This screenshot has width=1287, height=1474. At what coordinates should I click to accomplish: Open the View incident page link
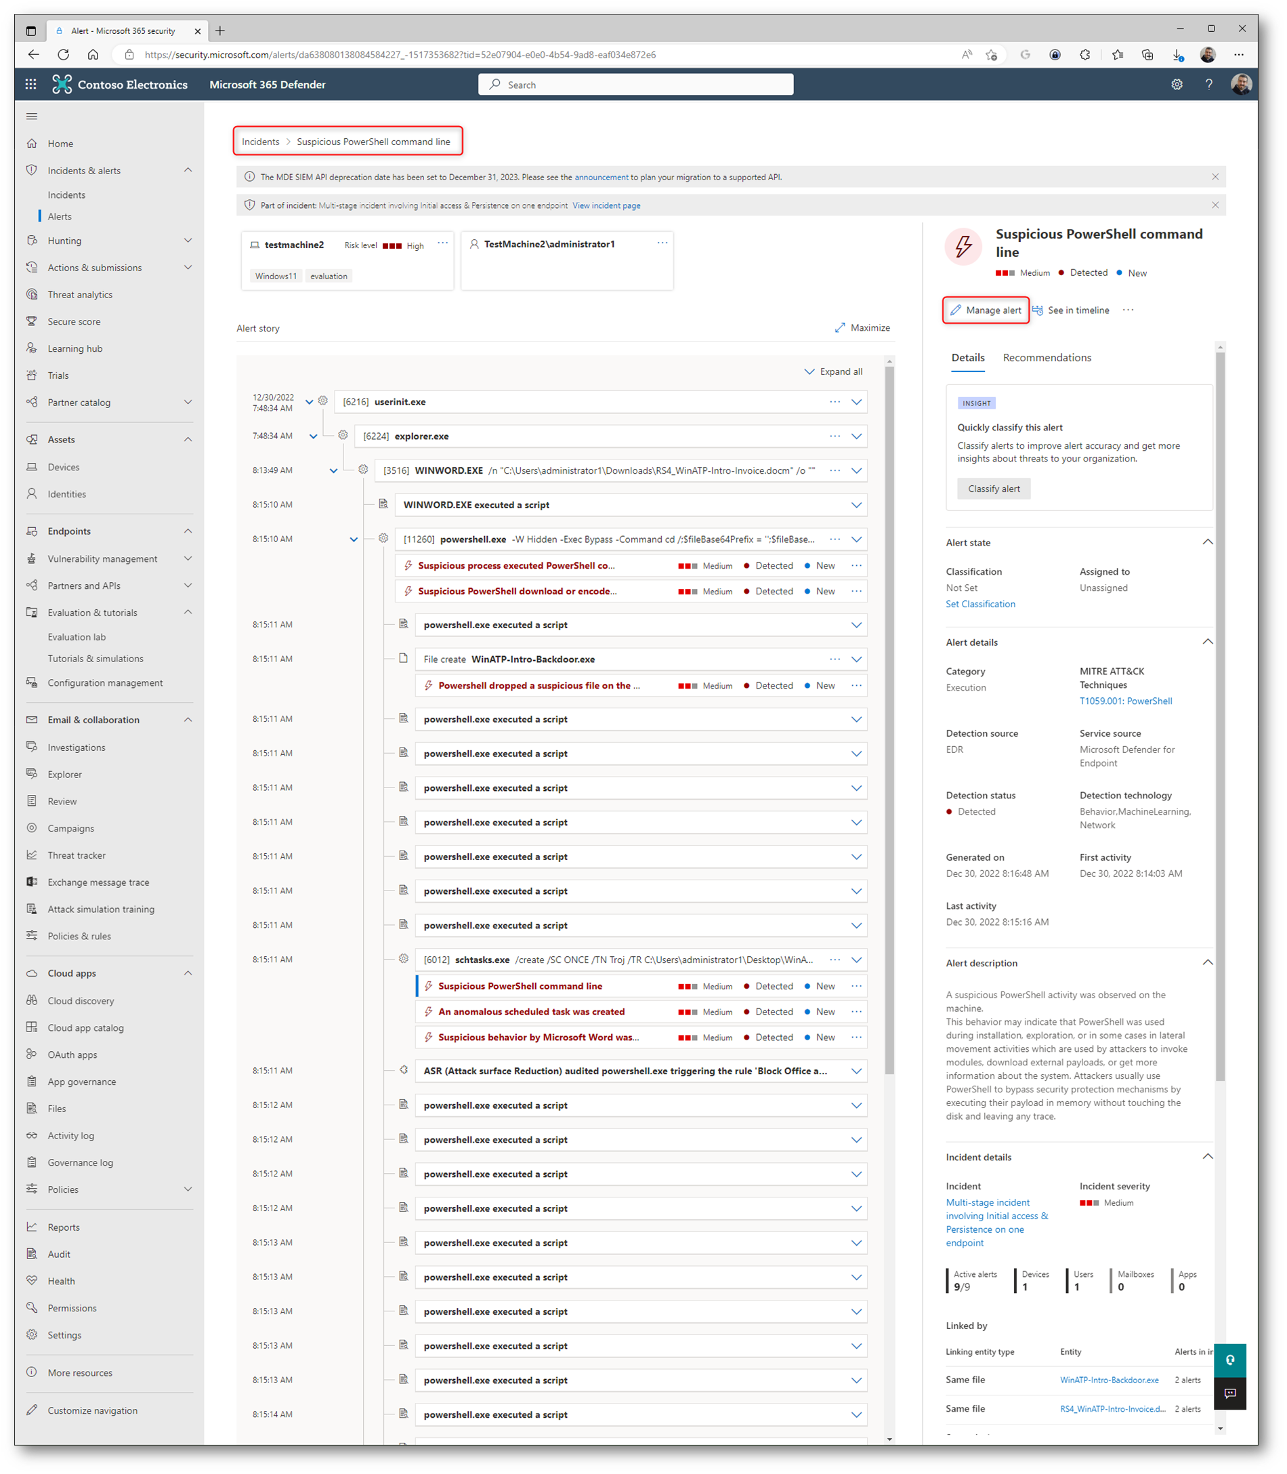606,205
